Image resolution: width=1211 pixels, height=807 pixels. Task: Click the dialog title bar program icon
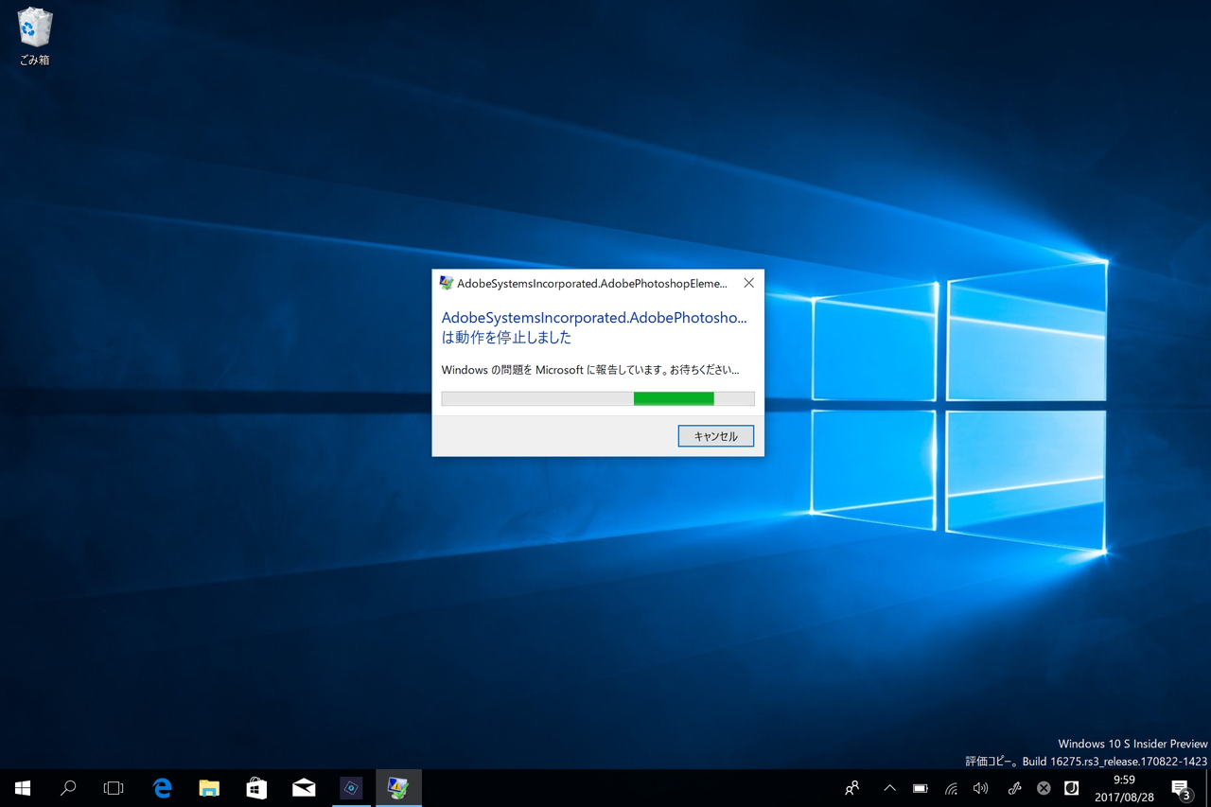coord(446,283)
